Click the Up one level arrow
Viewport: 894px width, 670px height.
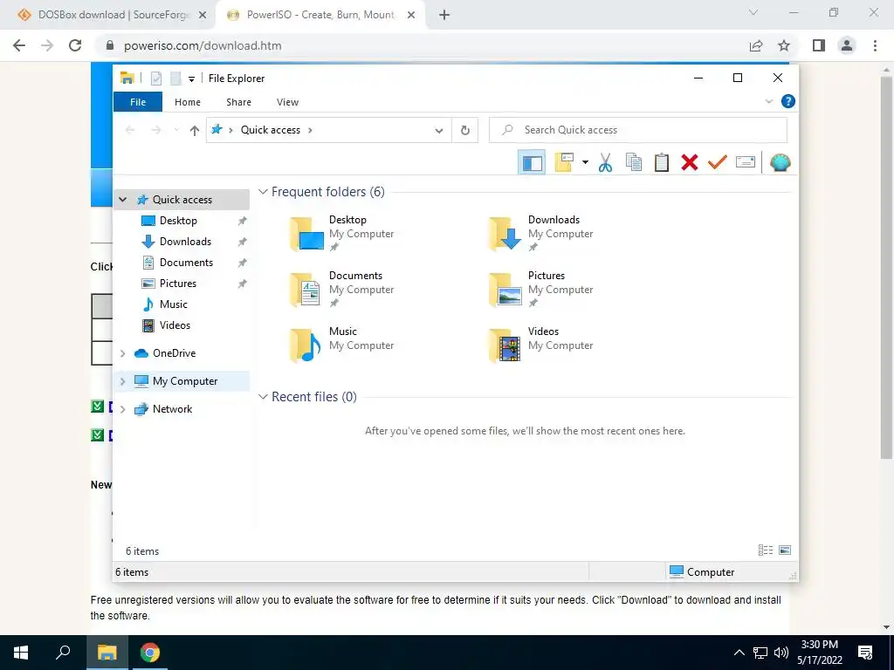click(195, 131)
